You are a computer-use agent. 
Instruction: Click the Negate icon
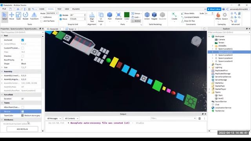coord(154,16)
